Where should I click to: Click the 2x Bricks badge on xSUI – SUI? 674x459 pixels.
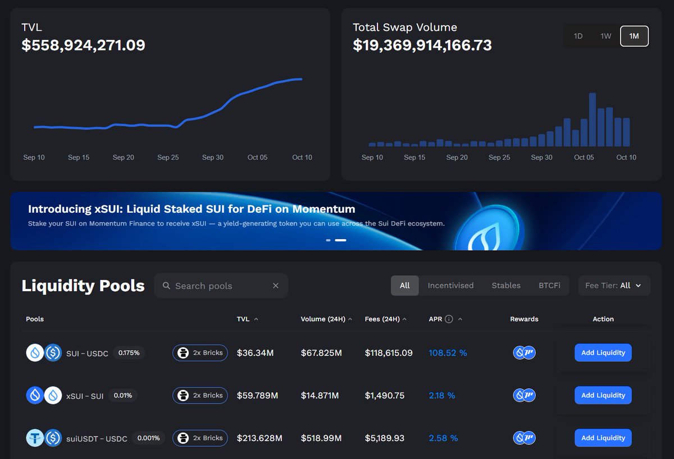tap(200, 395)
